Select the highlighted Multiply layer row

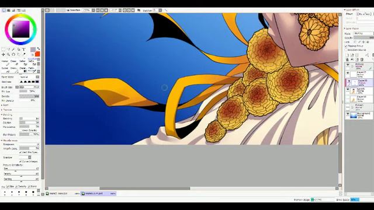(359, 83)
